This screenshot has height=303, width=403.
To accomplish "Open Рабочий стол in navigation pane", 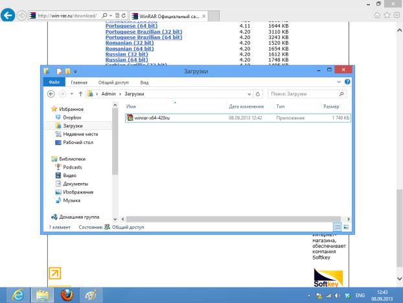I will point(78,142).
